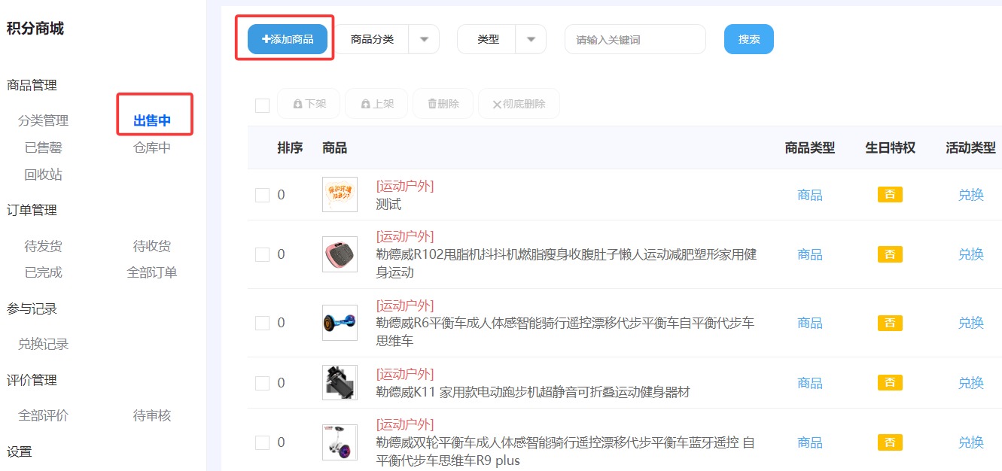Open the 商品分类 category dropdown arrow

(424, 40)
